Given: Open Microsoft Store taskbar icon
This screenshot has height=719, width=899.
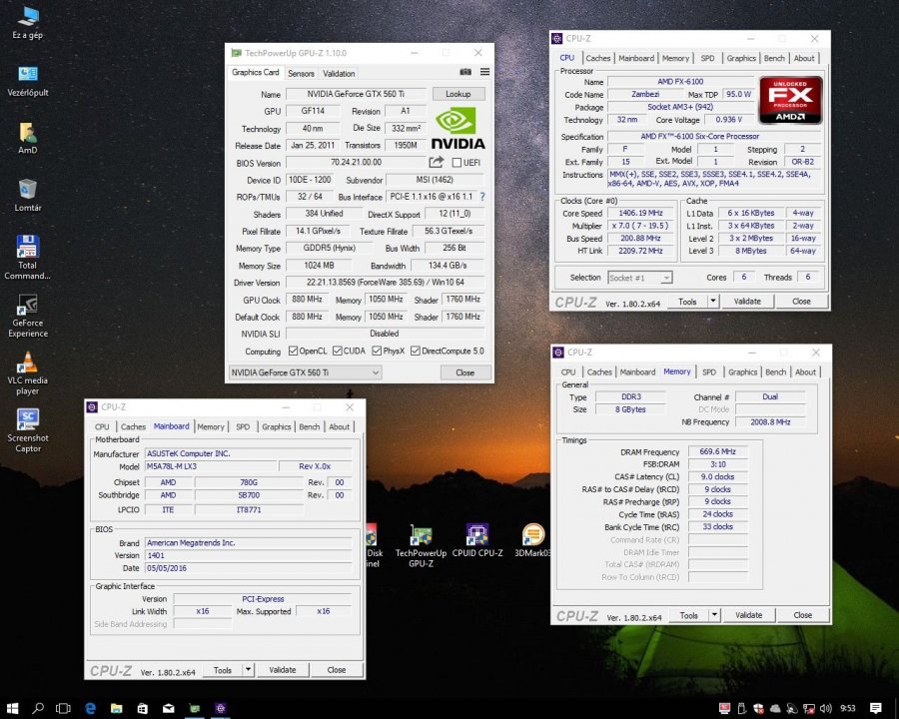Looking at the screenshot, I should tap(142, 708).
